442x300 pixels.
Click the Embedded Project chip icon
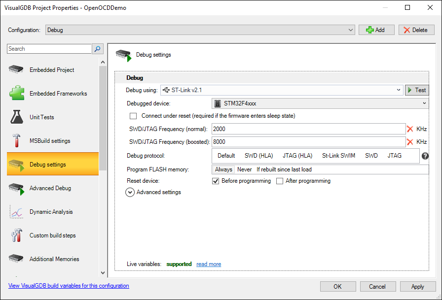pyautogui.click(x=16, y=69)
